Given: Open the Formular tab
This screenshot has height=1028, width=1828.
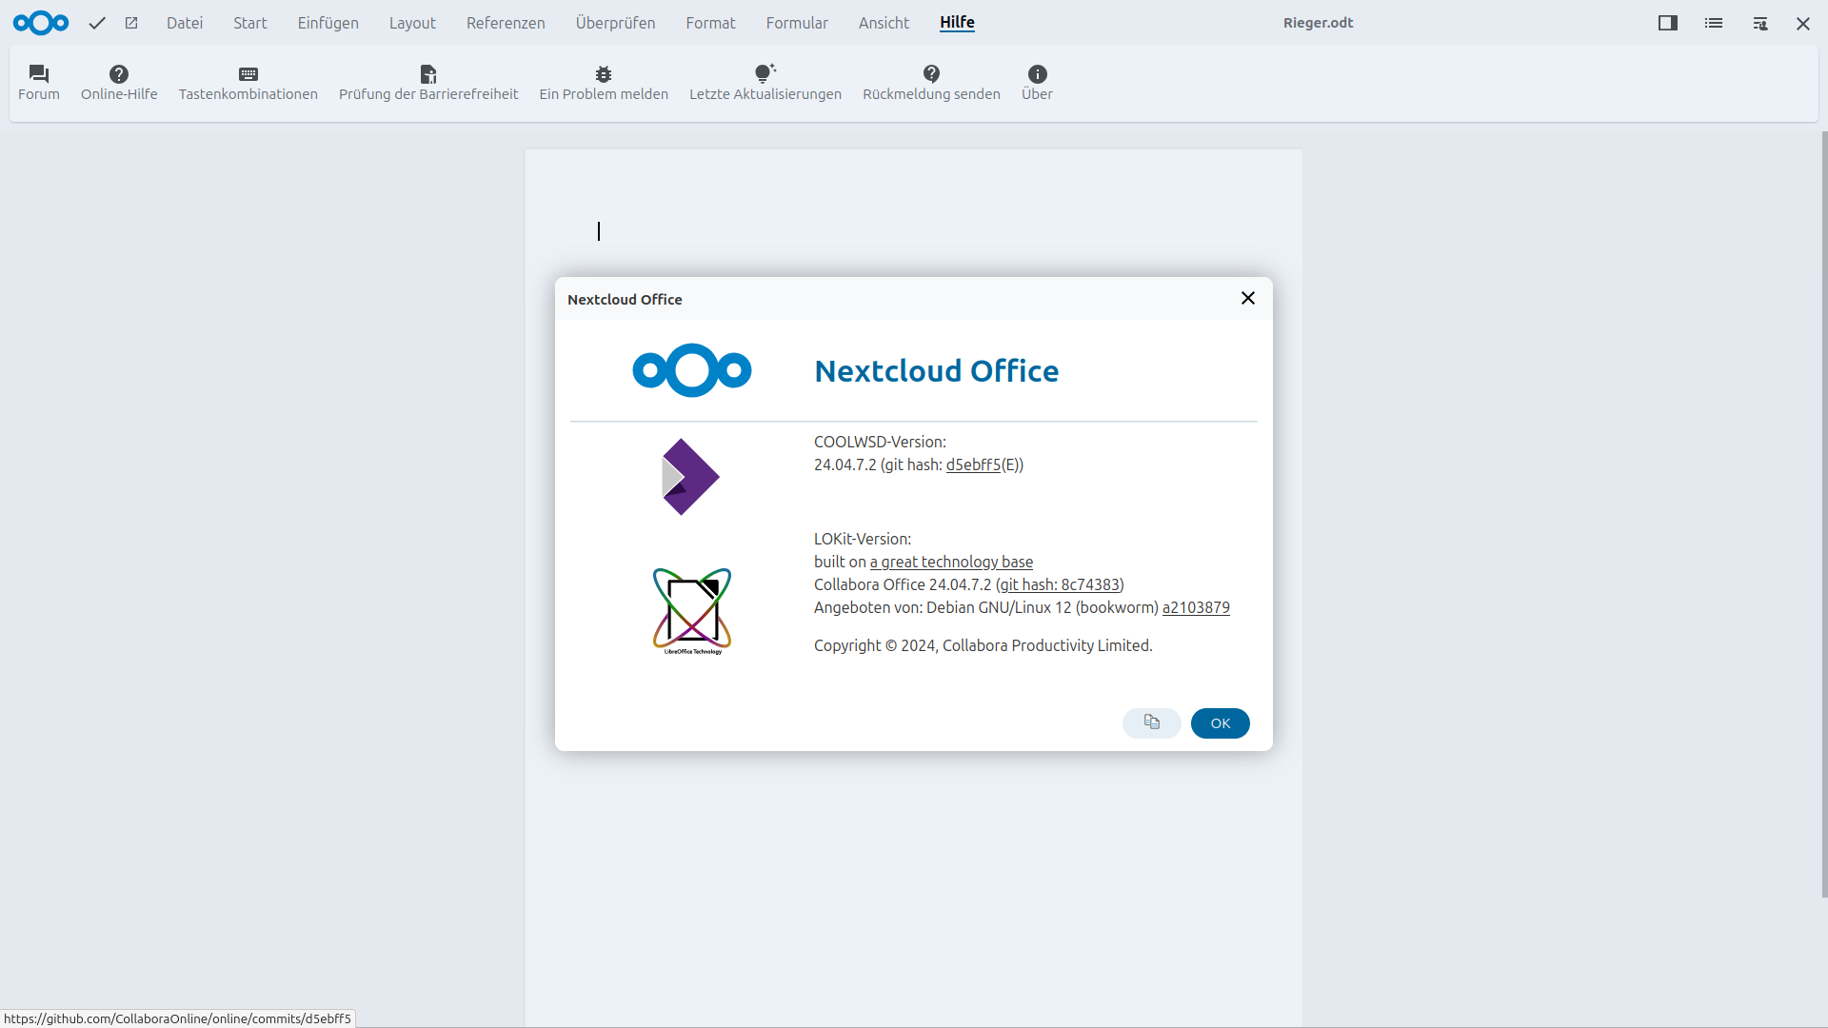Looking at the screenshot, I should click(797, 23).
